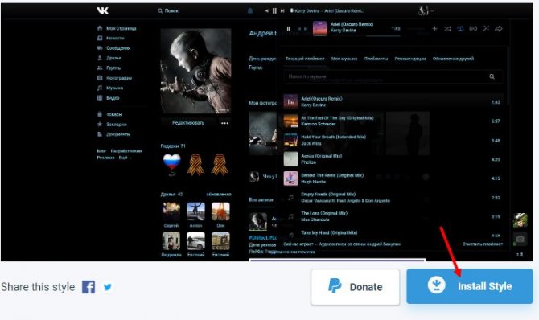Click the VK logo in header
539x320 pixels.
[x=103, y=10]
